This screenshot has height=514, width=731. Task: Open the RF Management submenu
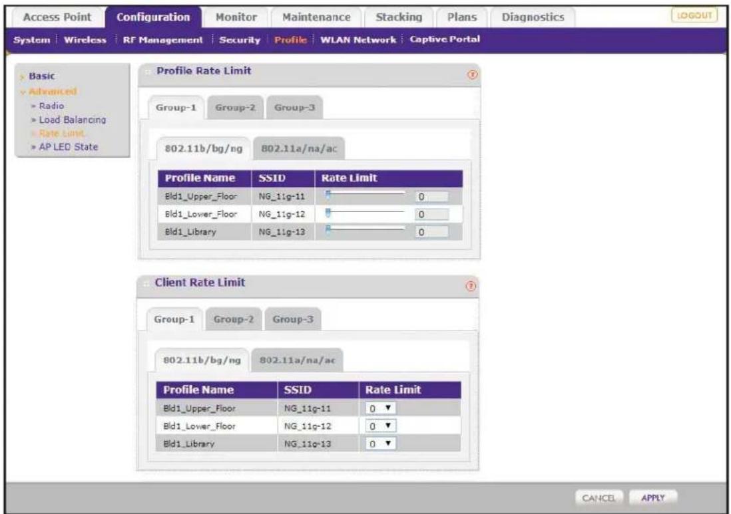click(x=162, y=40)
